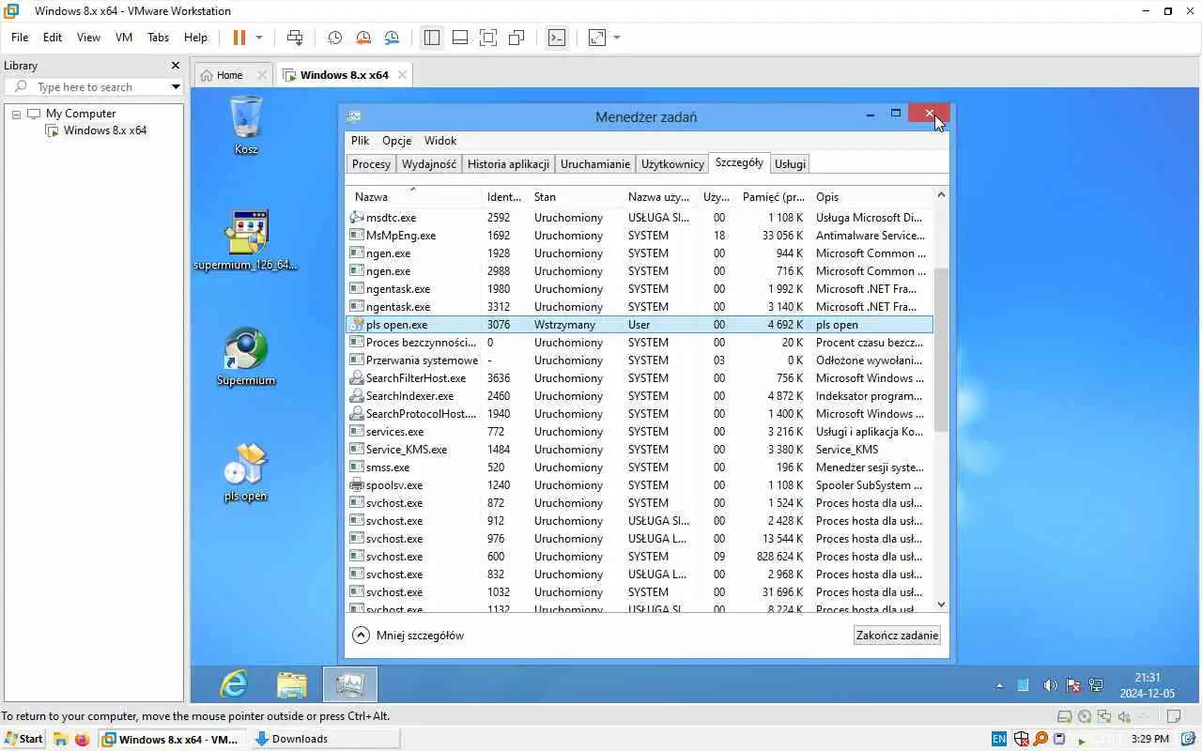
Task: Take a snapshot of this virtual machine
Action: (x=334, y=38)
